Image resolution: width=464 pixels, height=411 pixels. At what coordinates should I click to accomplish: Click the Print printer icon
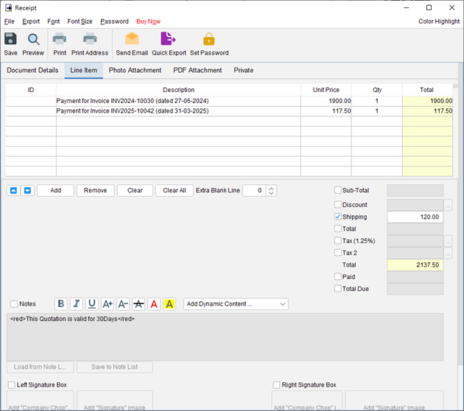click(60, 39)
